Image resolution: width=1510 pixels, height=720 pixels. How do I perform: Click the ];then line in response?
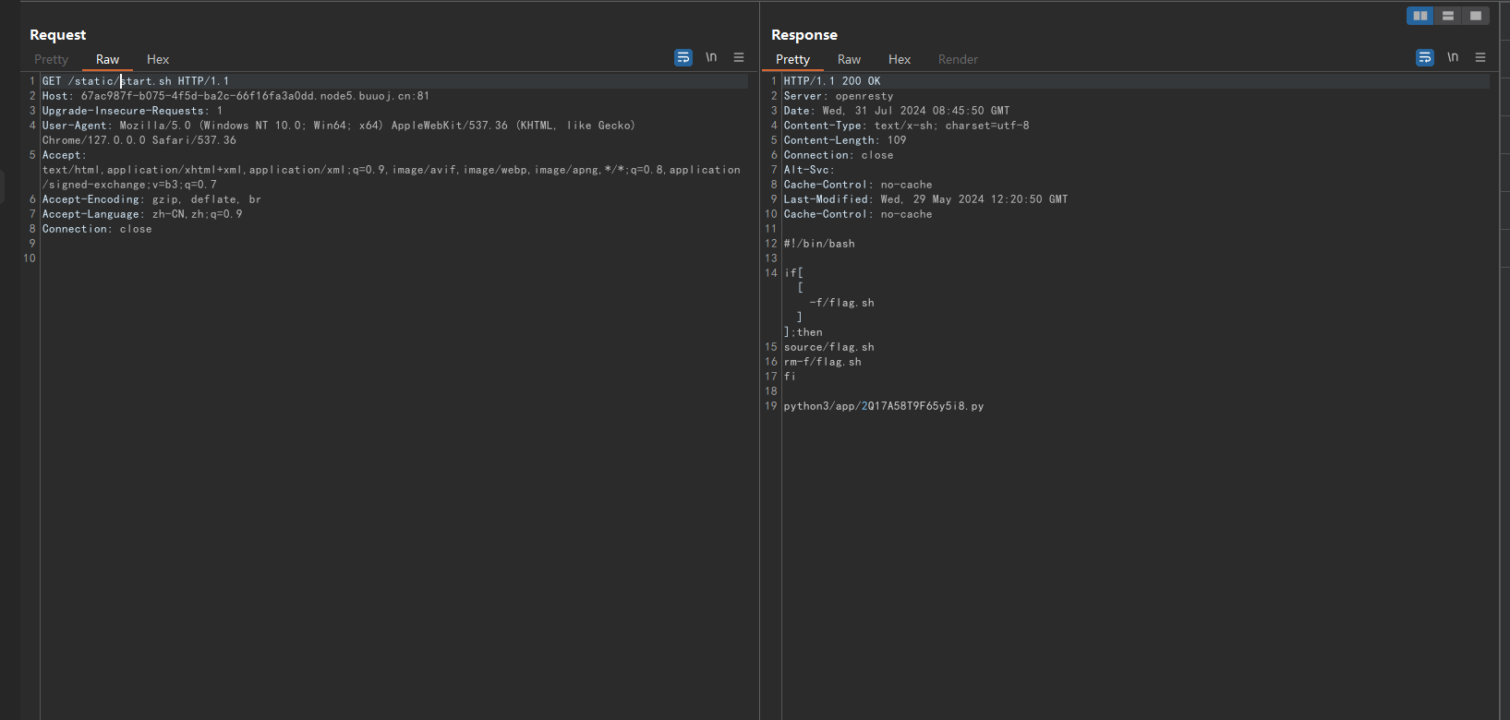(x=803, y=332)
